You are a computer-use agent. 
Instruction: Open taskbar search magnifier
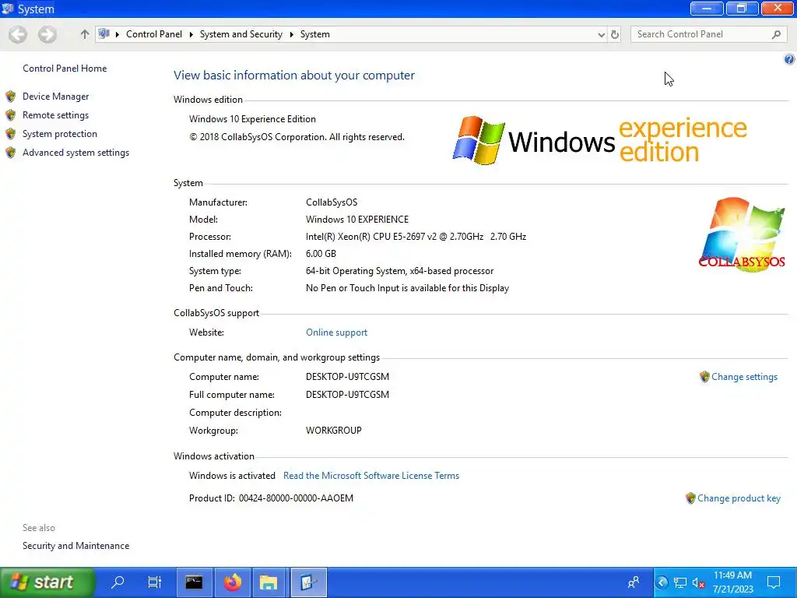[118, 582]
